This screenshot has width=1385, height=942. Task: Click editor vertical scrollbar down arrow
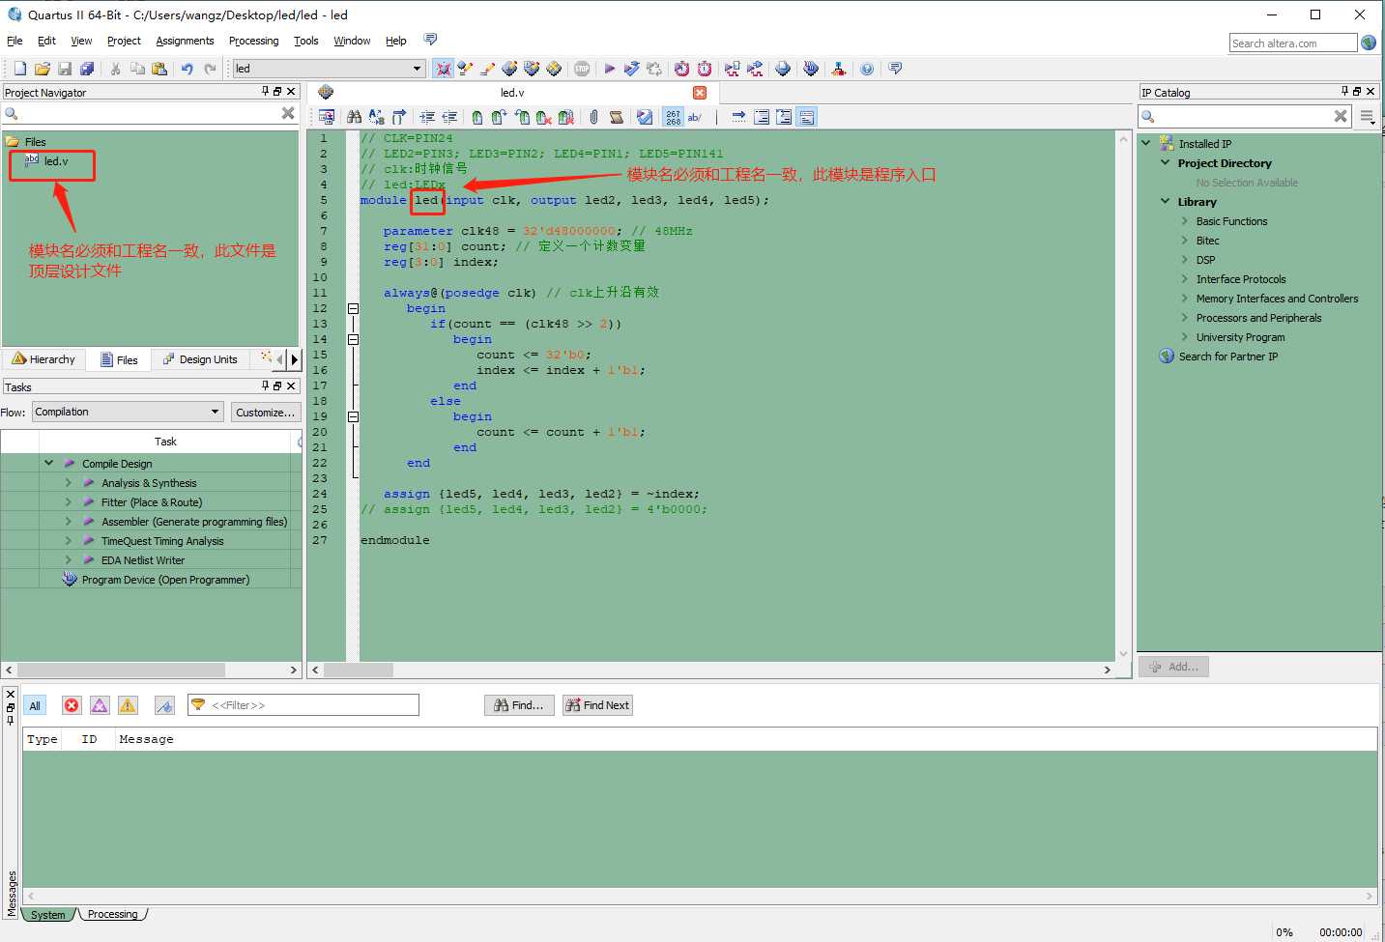click(1123, 654)
